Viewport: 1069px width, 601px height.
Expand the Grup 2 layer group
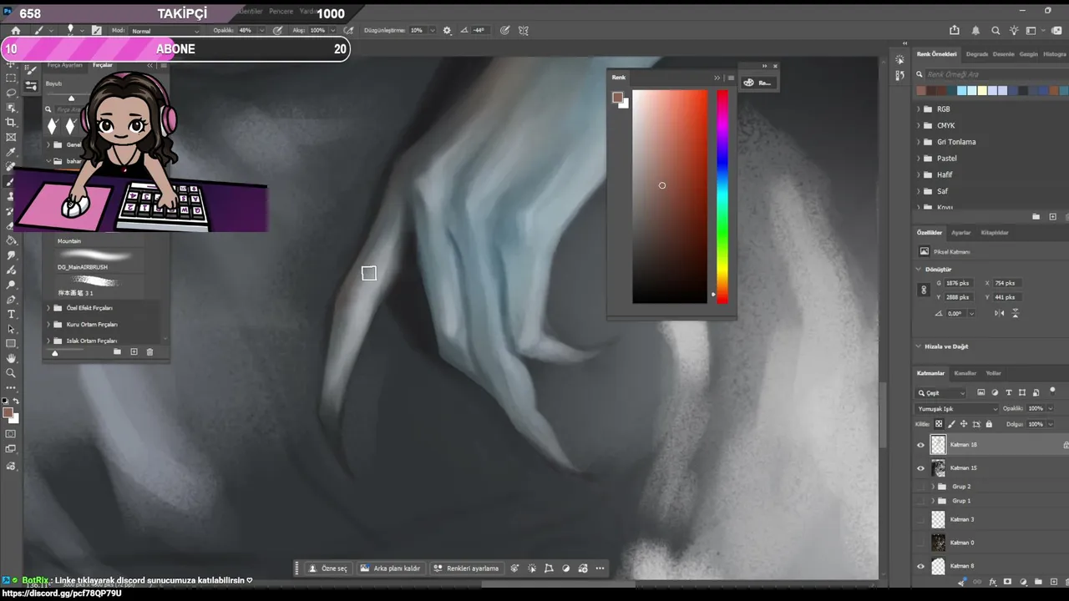[933, 487]
